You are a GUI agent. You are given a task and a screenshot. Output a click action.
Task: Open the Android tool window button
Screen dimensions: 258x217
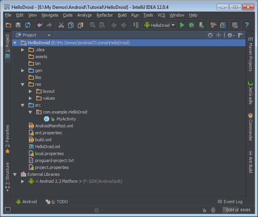coord(27,202)
